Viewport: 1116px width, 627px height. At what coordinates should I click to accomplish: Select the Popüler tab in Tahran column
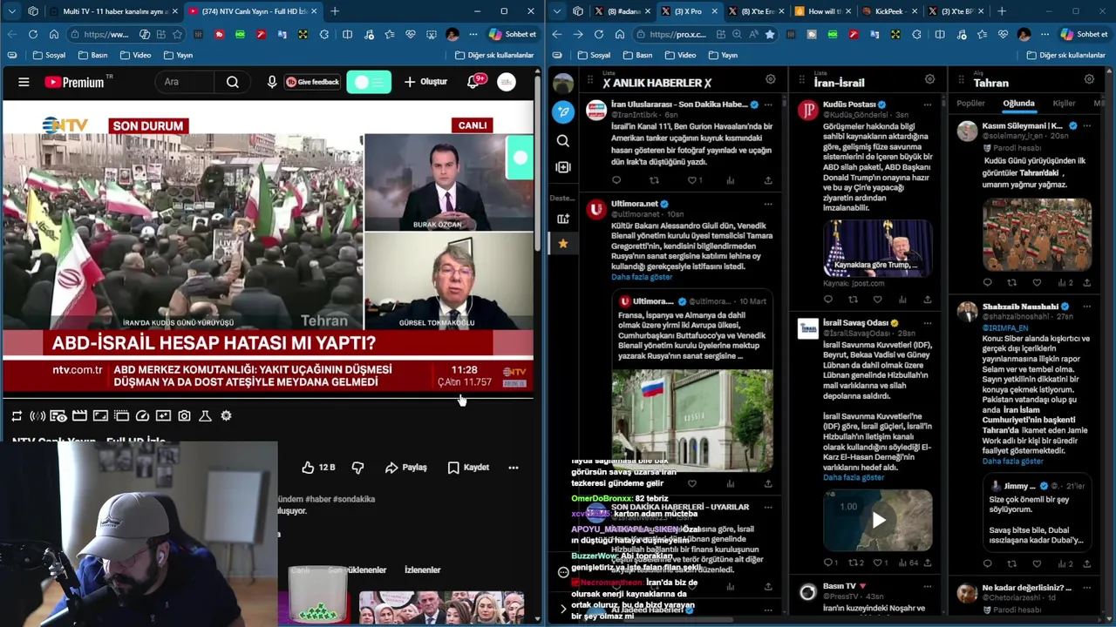[x=970, y=103]
